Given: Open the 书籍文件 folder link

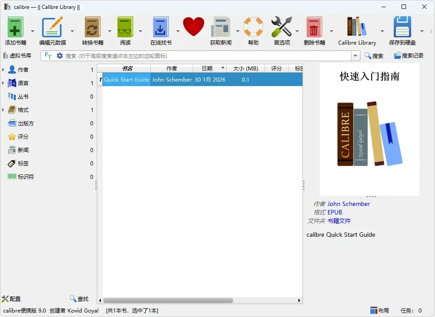Looking at the screenshot, I should pos(339,221).
